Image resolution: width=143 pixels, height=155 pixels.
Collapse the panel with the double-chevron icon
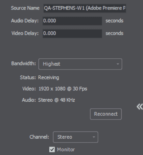point(140,107)
